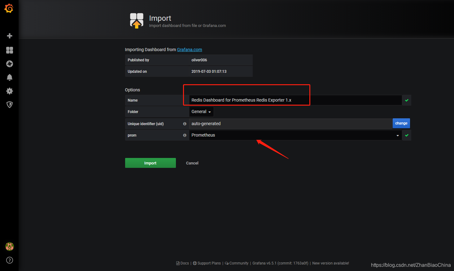
Task: Click the Published by label
Action: [138, 60]
